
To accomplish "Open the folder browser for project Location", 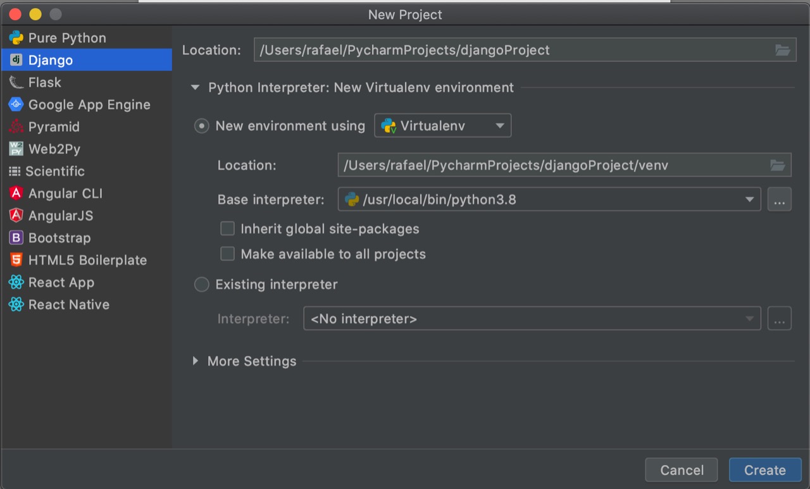I will 783,49.
